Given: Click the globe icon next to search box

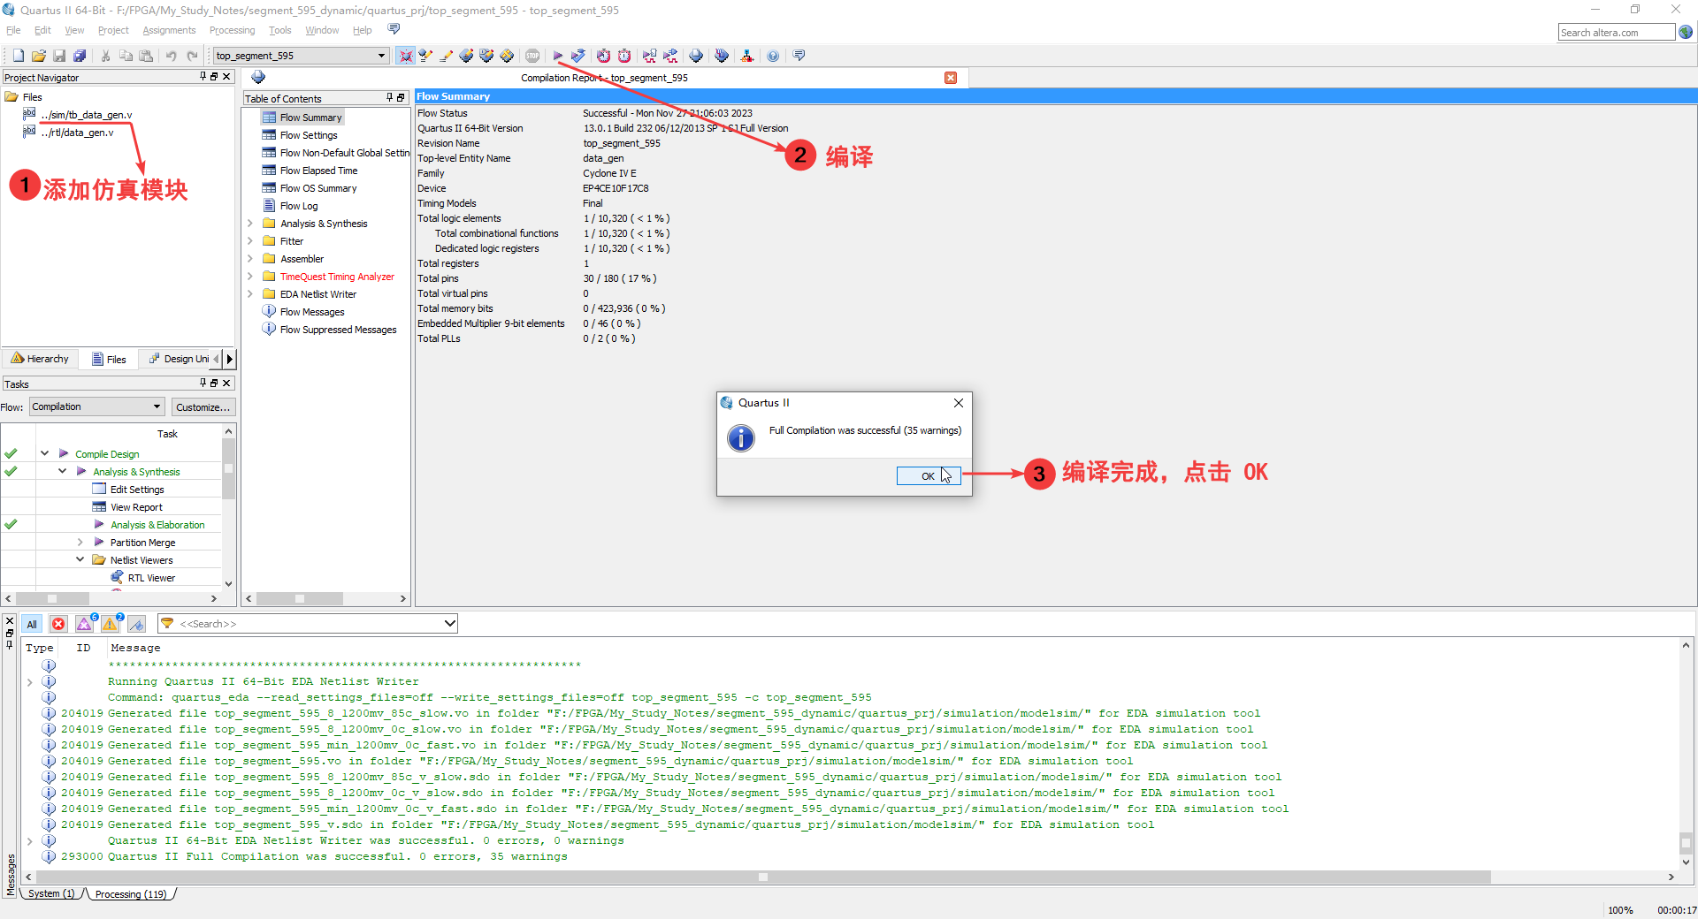Looking at the screenshot, I should 1686,32.
